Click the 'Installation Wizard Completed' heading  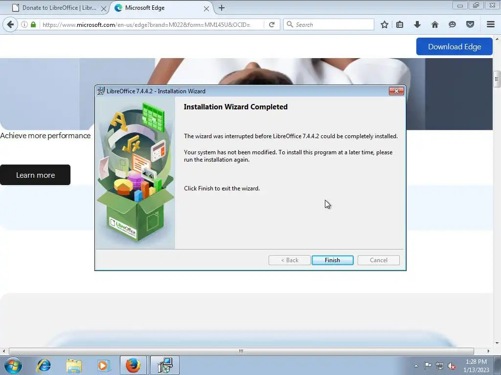click(235, 107)
